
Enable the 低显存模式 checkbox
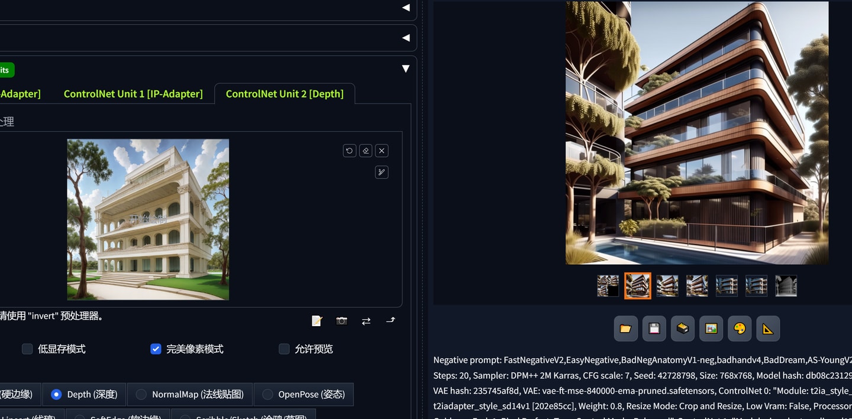(27, 349)
